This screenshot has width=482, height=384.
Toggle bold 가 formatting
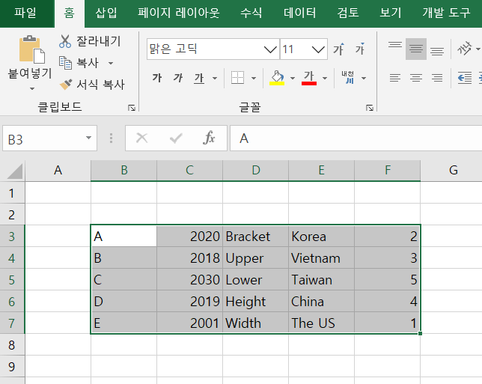(156, 78)
